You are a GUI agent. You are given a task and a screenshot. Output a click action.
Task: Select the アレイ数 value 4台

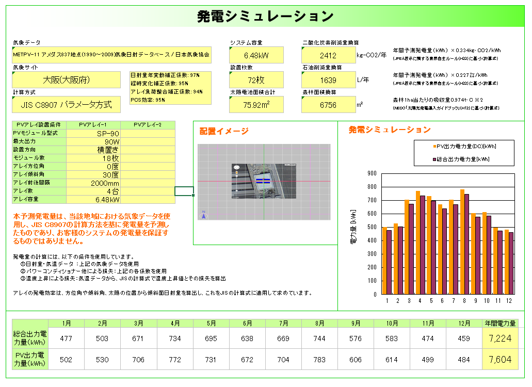(x=93, y=191)
